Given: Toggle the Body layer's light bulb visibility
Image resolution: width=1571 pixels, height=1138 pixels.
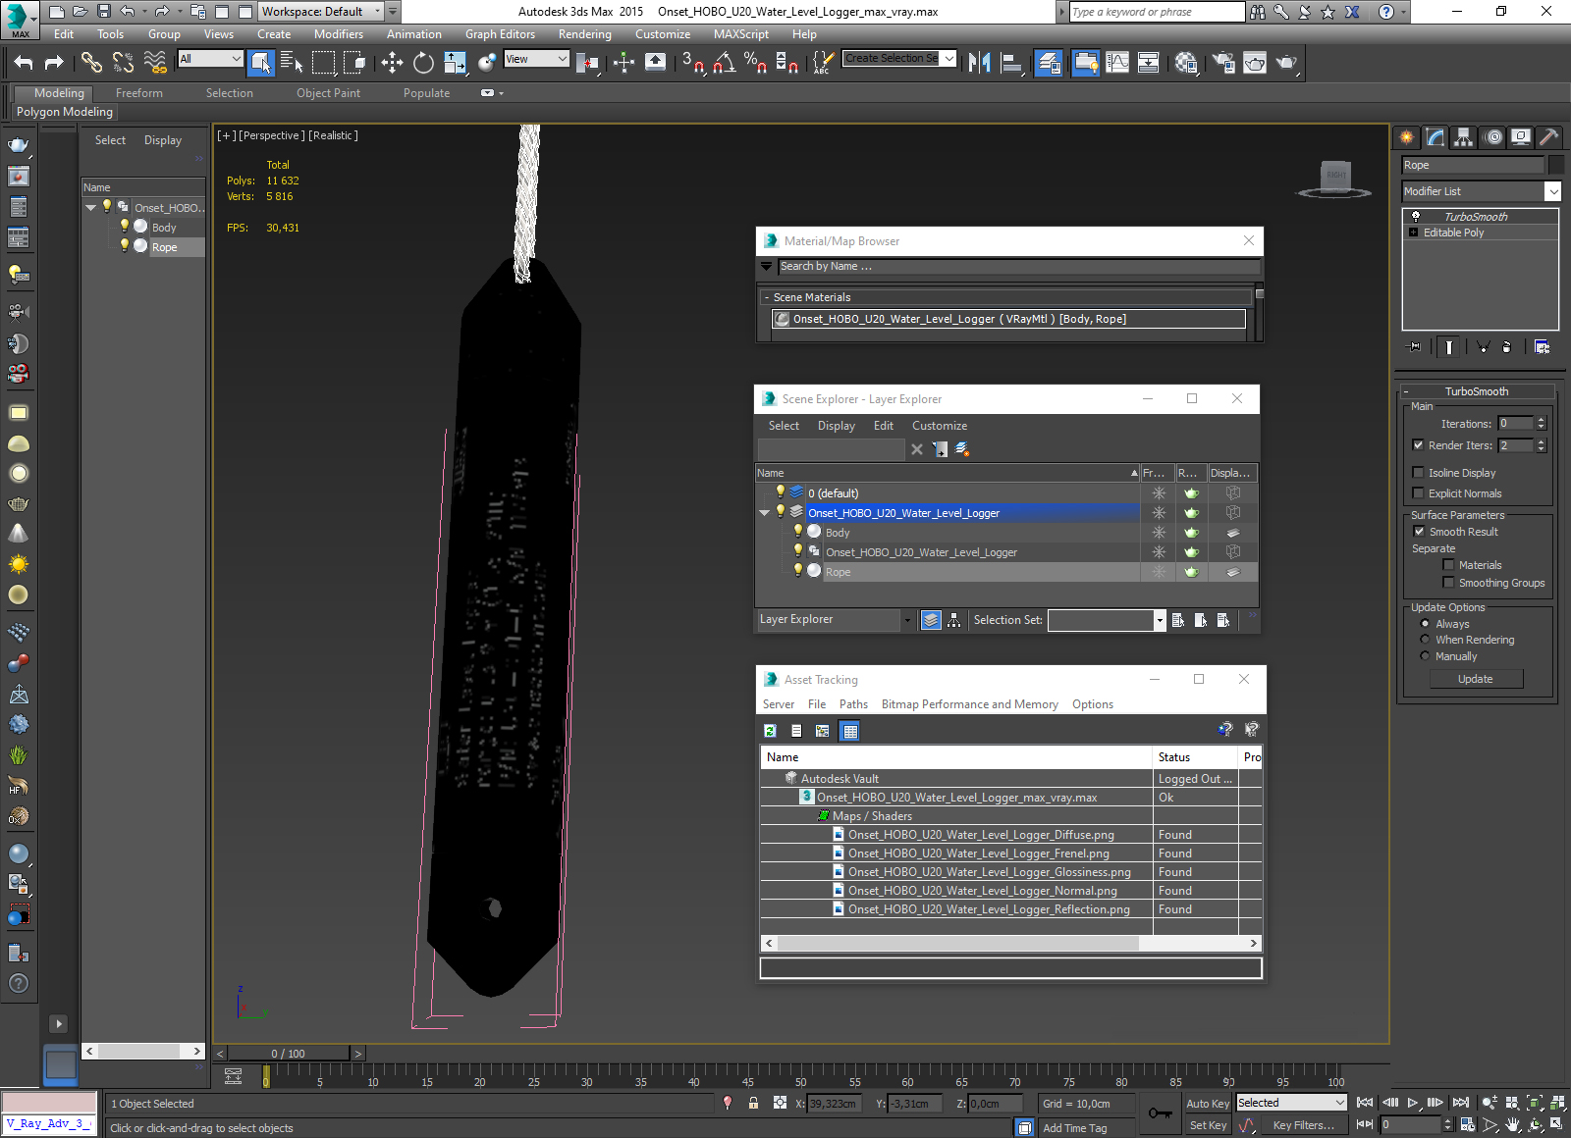Looking at the screenshot, I should pos(798,532).
